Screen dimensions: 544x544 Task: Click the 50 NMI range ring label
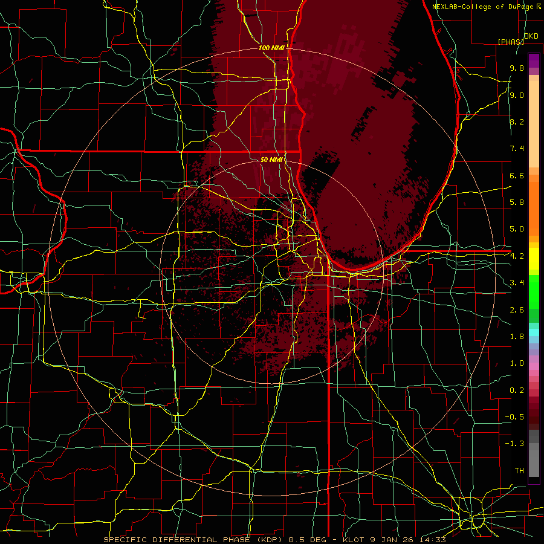(x=271, y=160)
